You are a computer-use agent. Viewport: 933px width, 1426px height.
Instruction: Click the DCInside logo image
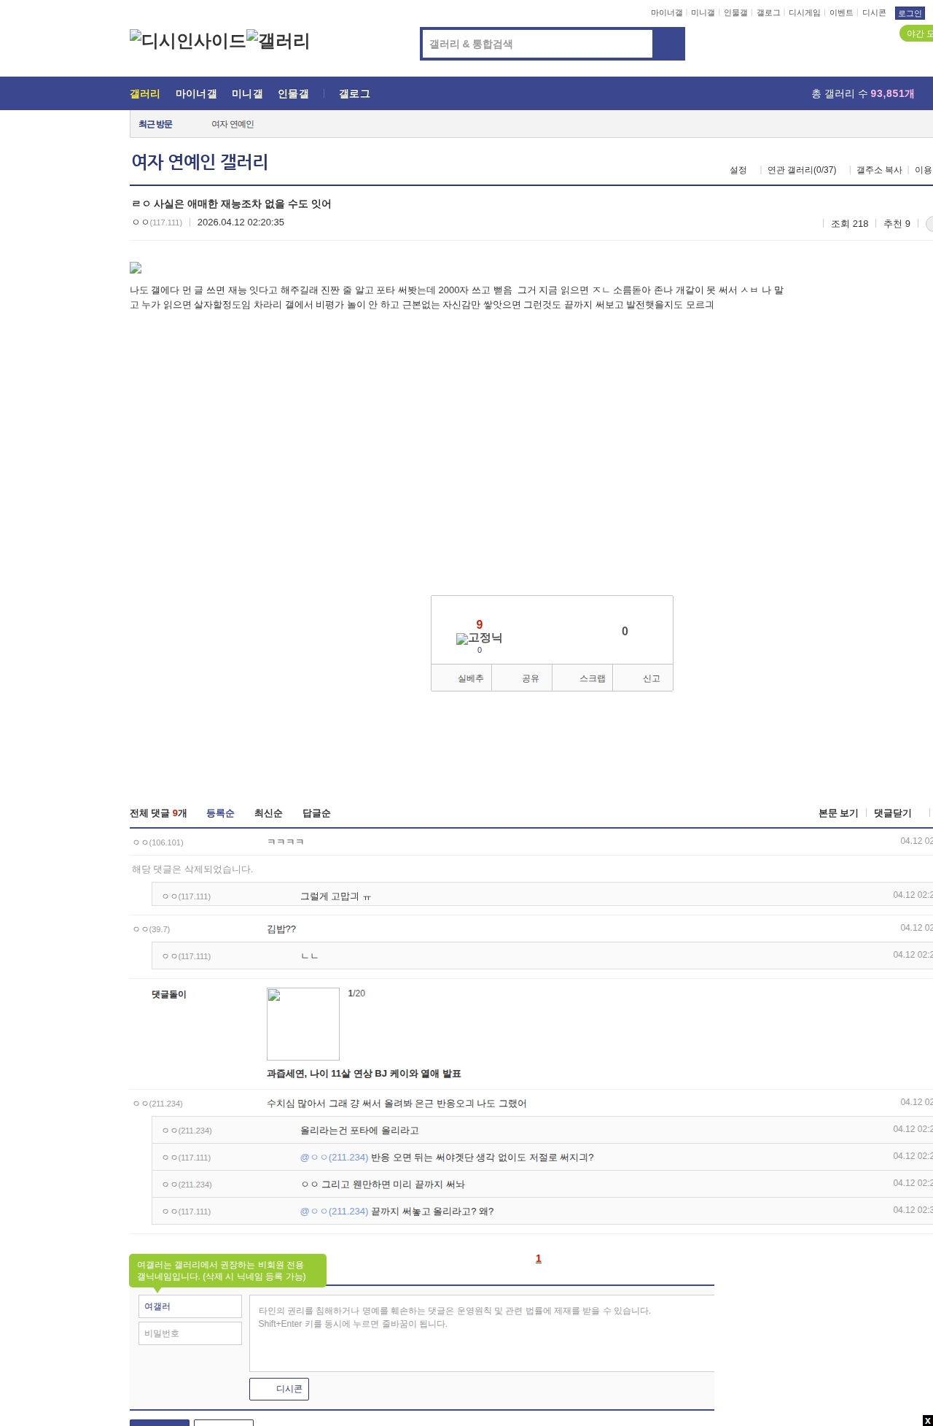pyautogui.click(x=187, y=41)
